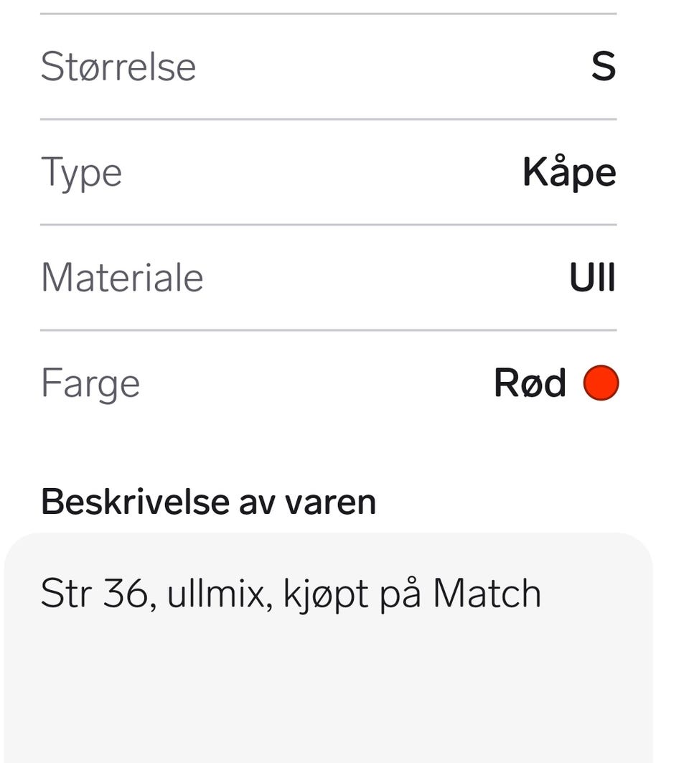Click the empty area of the description box
This screenshot has height=763, width=689.
(329, 691)
